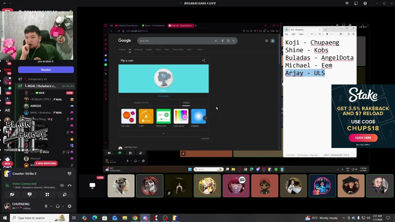The width and height of the screenshot is (395, 222).
Task: Open the Color picker tool
Action: [181, 118]
